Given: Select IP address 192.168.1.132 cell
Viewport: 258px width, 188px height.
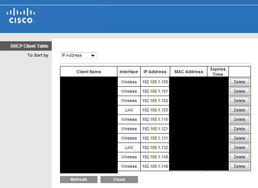Looking at the screenshot, I should click(155, 147).
